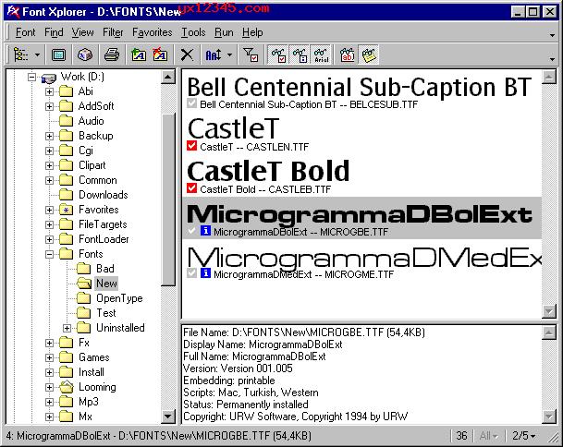Select the Looming folder
The image size is (563, 447).
tap(97, 387)
